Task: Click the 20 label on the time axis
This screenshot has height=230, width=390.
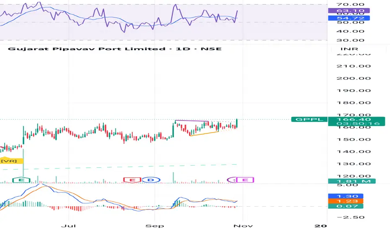Action: point(321,226)
